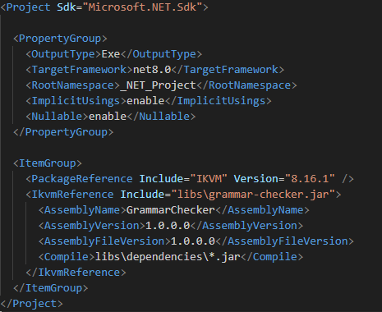Click the closing RootNamespace tag

click(x=246, y=85)
